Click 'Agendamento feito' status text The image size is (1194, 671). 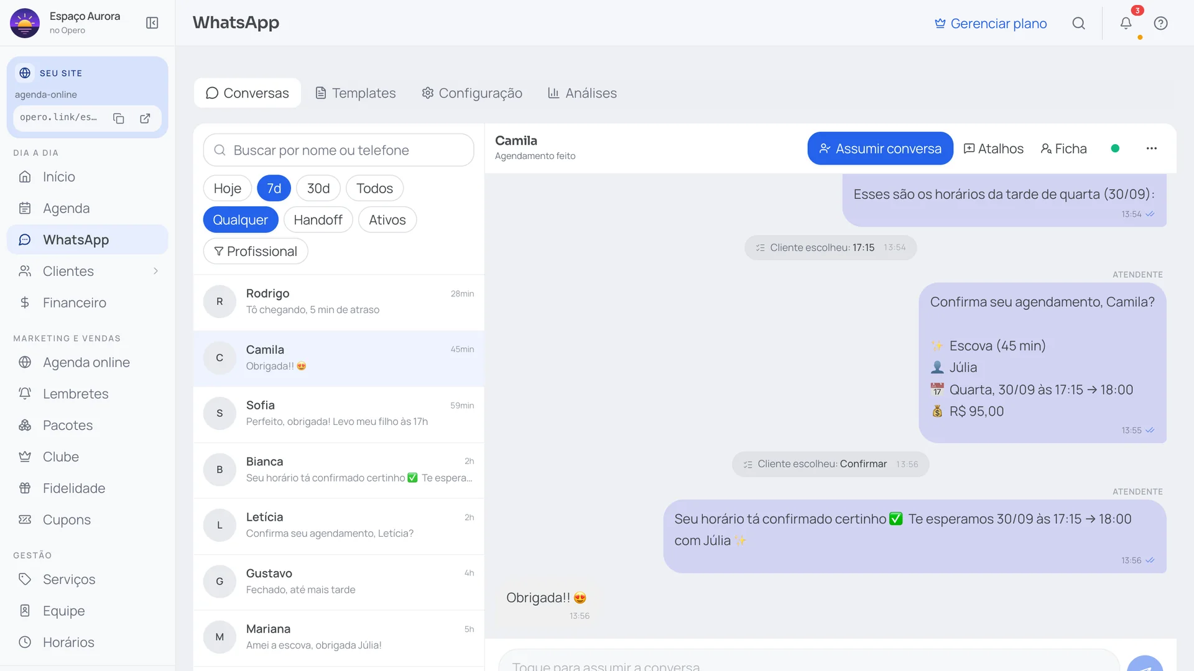tap(535, 156)
